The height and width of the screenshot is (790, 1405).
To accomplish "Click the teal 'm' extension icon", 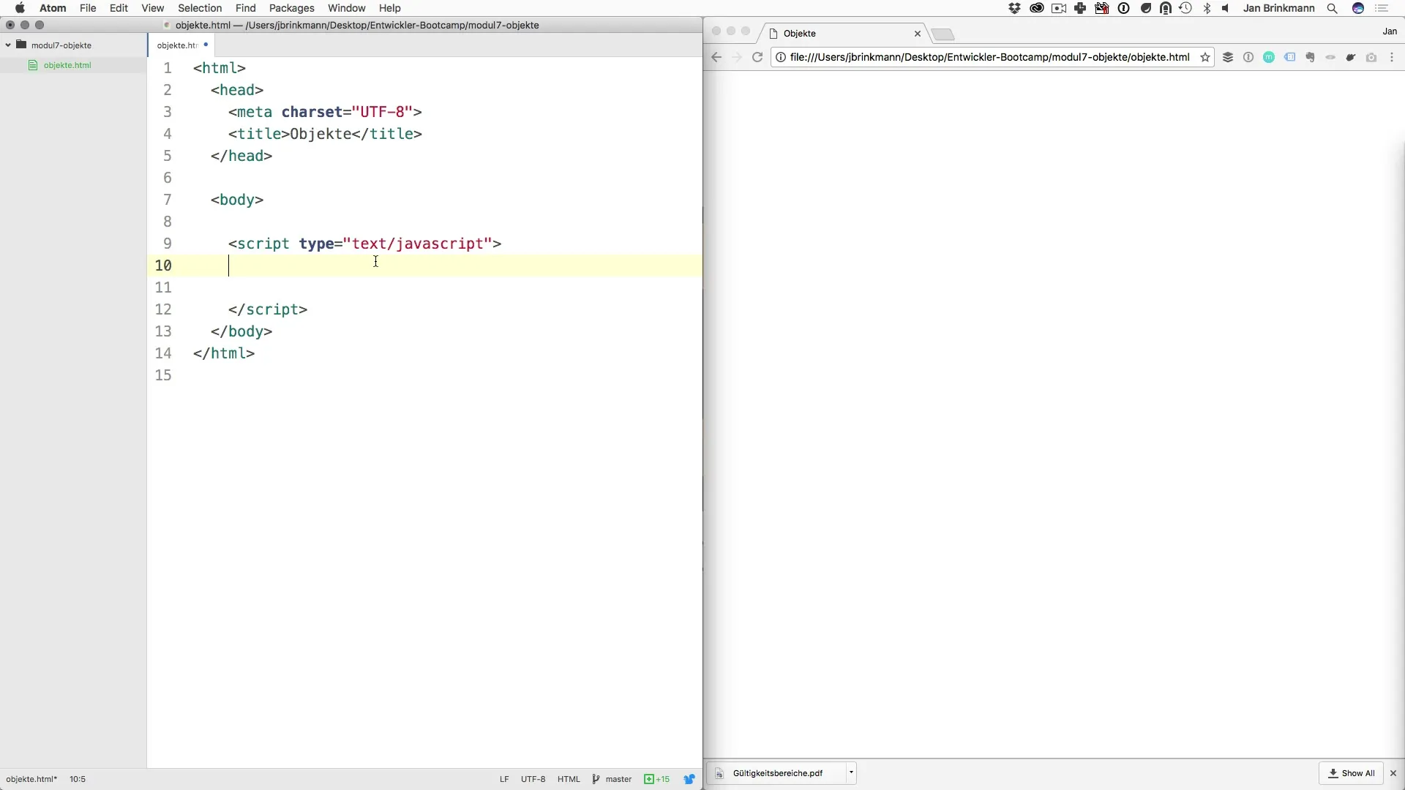I will 1269,57.
